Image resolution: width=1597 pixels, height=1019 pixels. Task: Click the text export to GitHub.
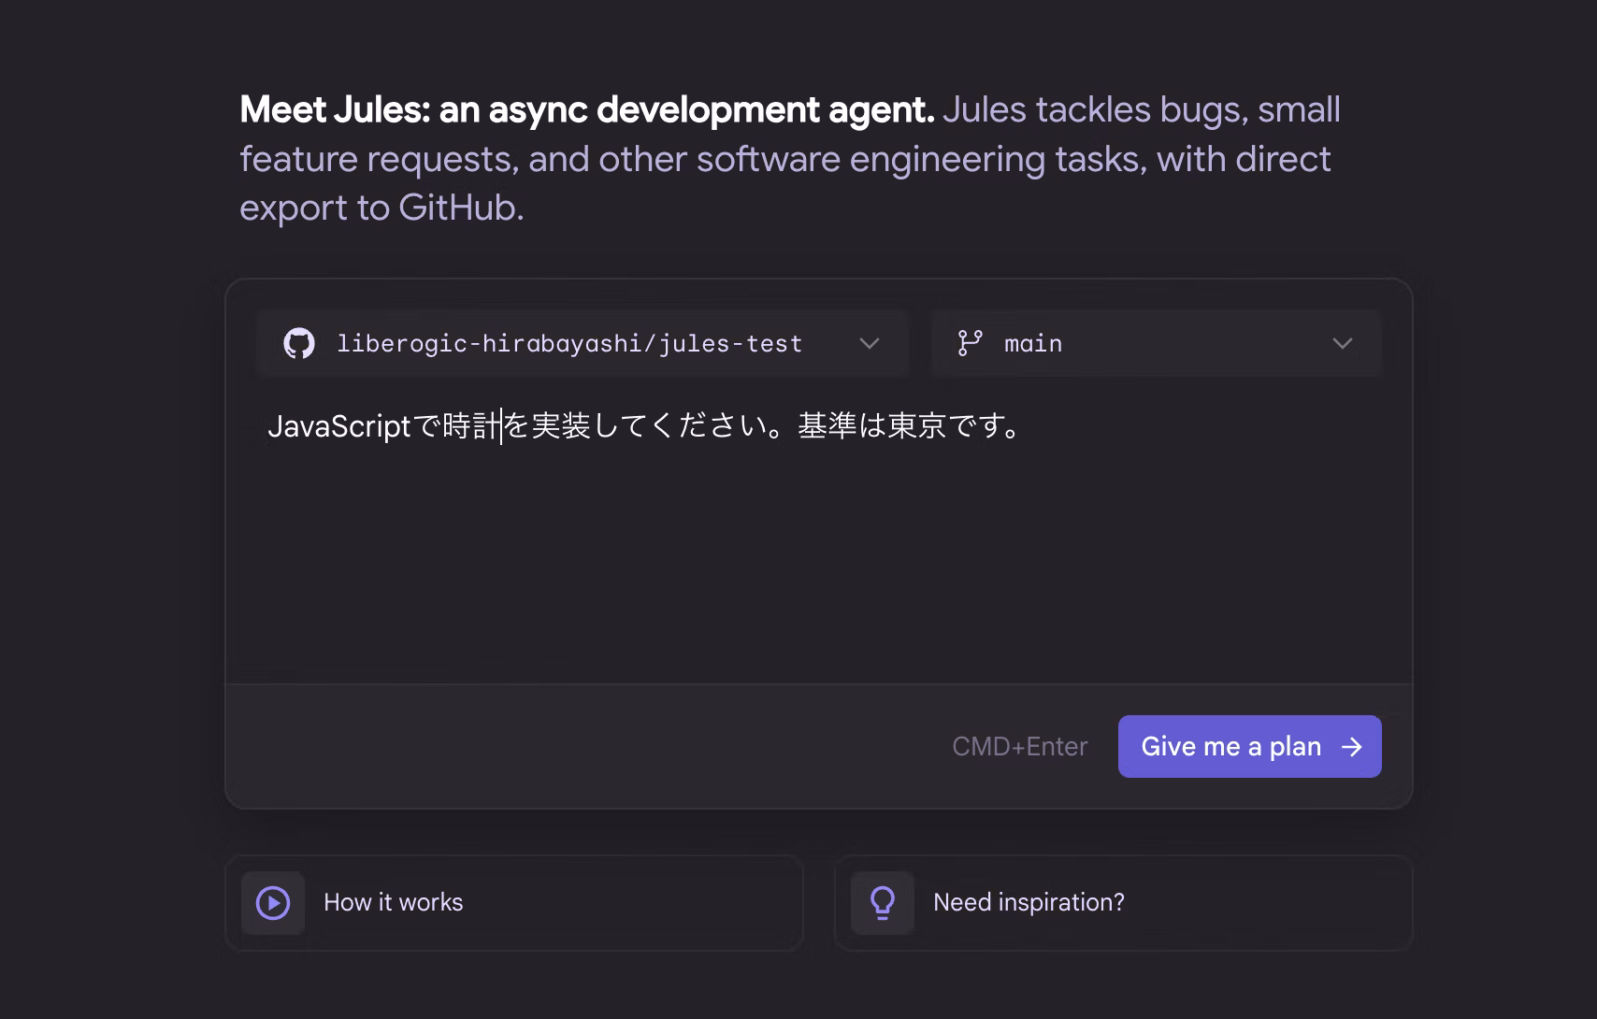click(x=381, y=208)
